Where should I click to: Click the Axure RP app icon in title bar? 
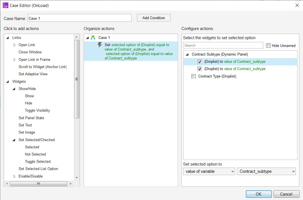tap(5, 5)
